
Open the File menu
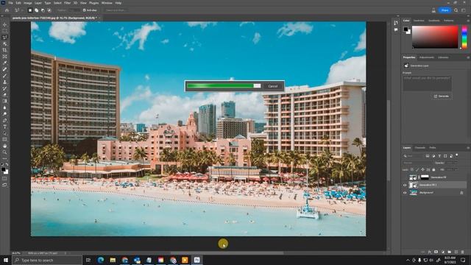[x=10, y=3]
